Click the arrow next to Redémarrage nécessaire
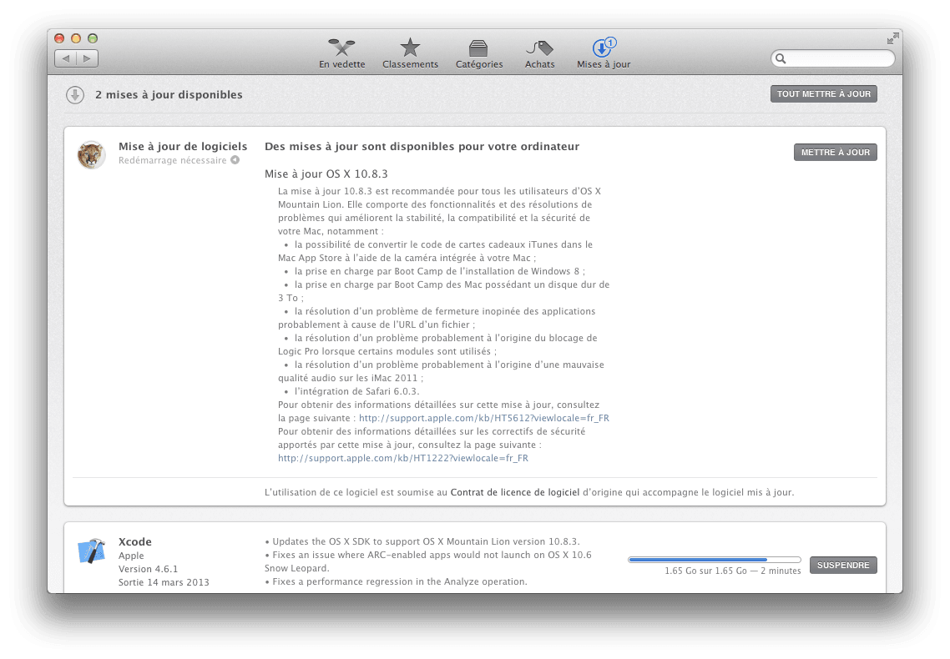Screen dimensions: 950x659 pos(235,160)
